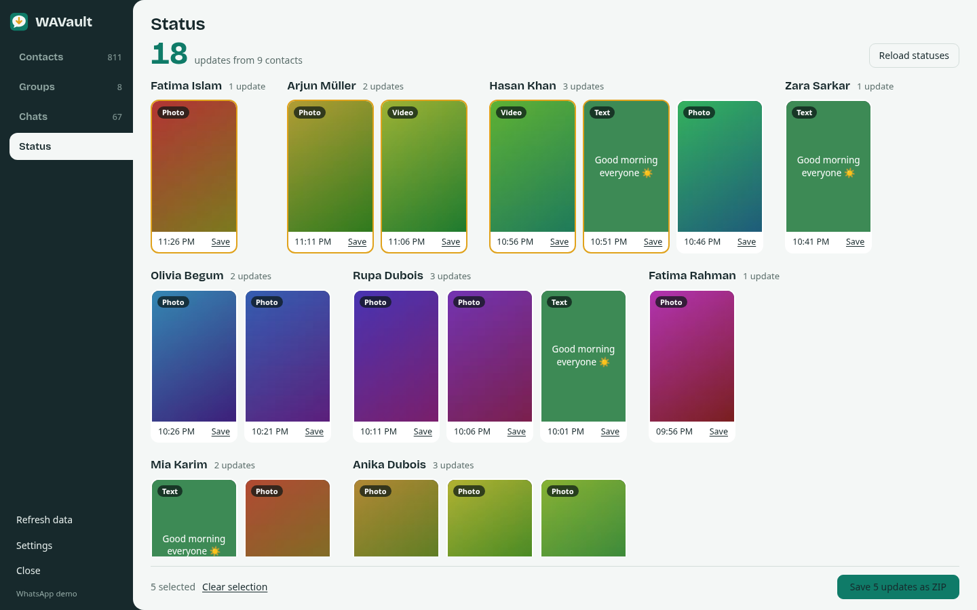Select Mia Karim's text status card
Screen dimensions: 977x610
point(194,518)
